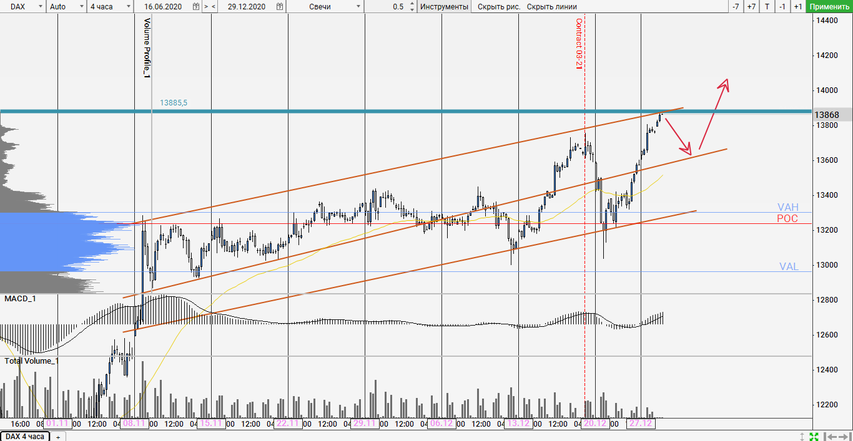853x441 pixels.
Task: Click the green fullscreen expand icon
Action: [814, 437]
